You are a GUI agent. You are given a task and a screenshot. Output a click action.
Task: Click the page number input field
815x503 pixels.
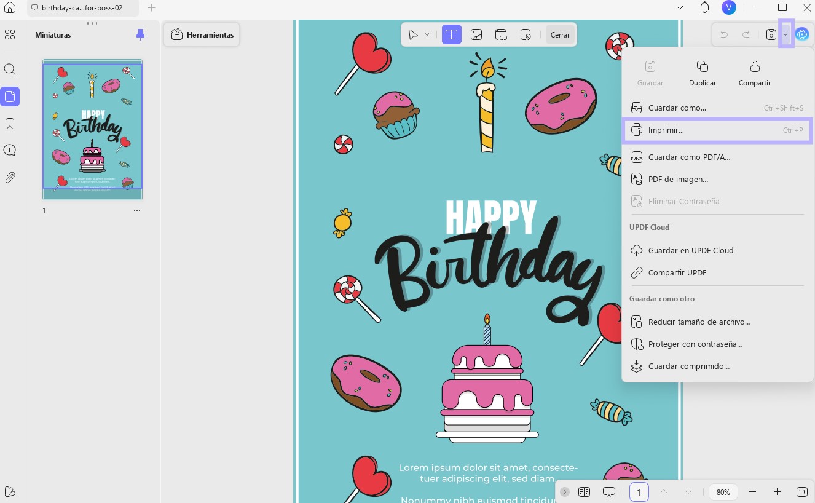pos(639,492)
